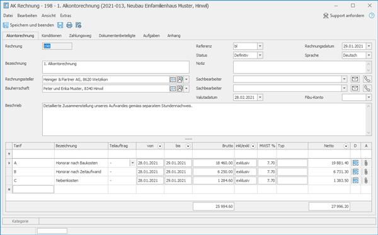This screenshot has width=378, height=235.
Task: Open detail icon for Nebenkosten row
Action: [x=355, y=181]
